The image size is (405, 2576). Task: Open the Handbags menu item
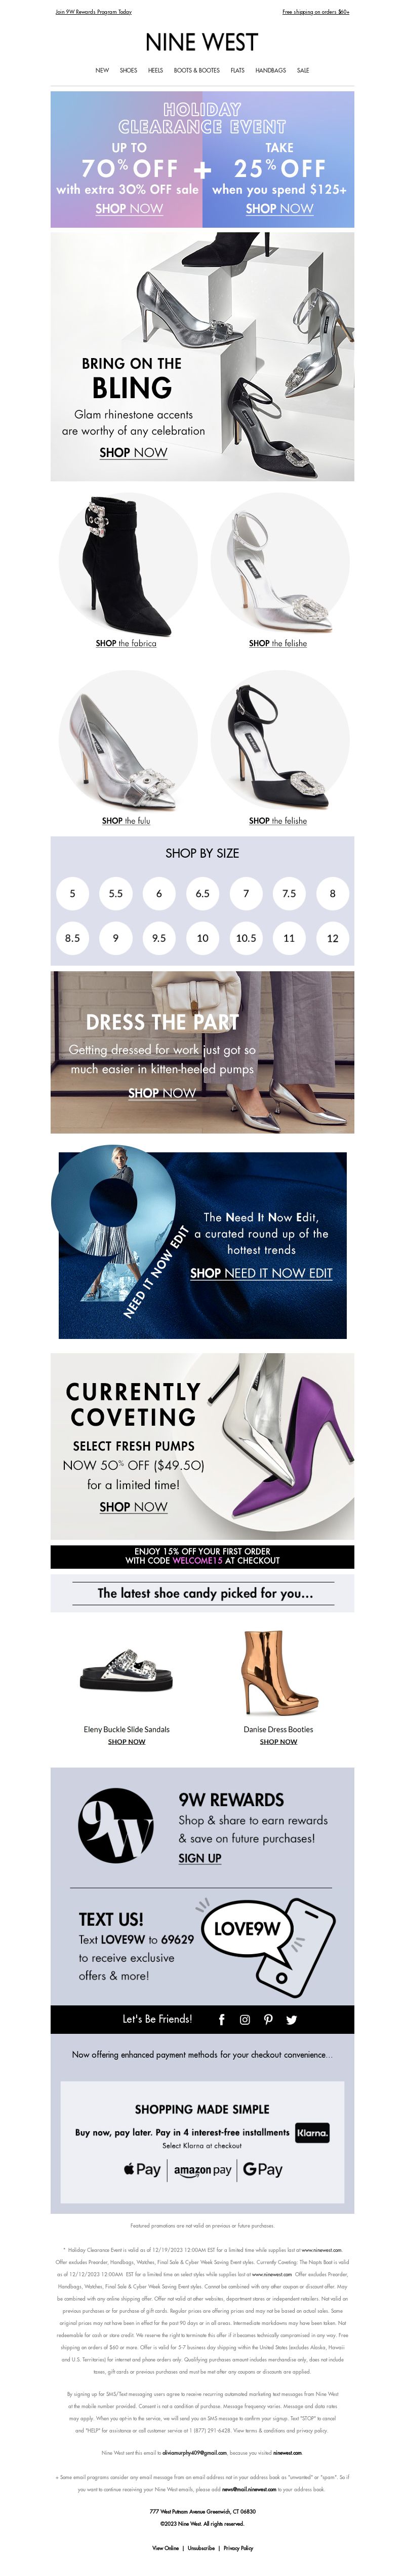point(270,71)
